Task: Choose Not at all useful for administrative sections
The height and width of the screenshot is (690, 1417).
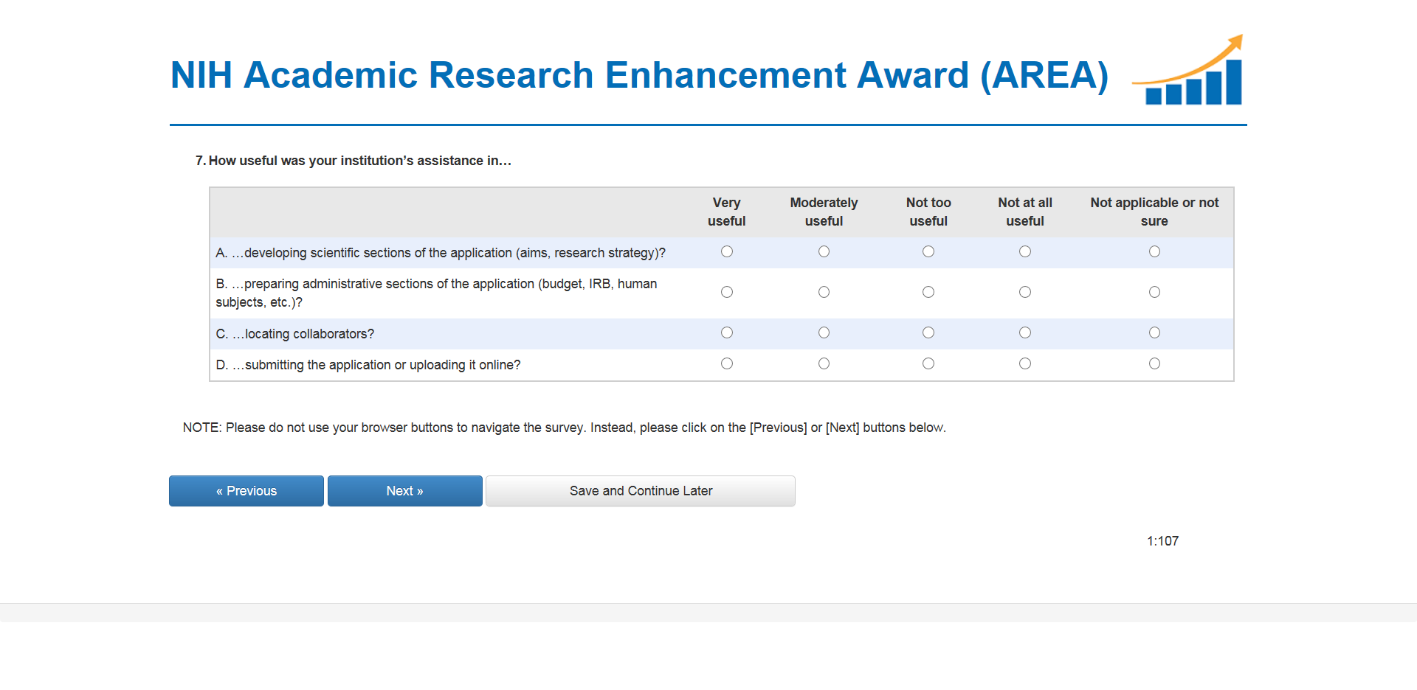Action: pyautogui.click(x=1025, y=293)
